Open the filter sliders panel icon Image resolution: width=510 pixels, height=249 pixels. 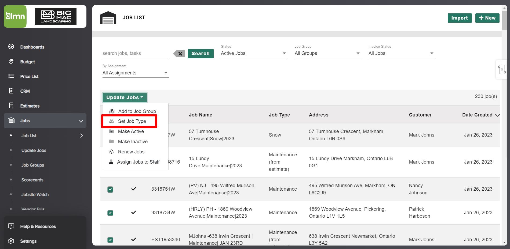point(502,69)
